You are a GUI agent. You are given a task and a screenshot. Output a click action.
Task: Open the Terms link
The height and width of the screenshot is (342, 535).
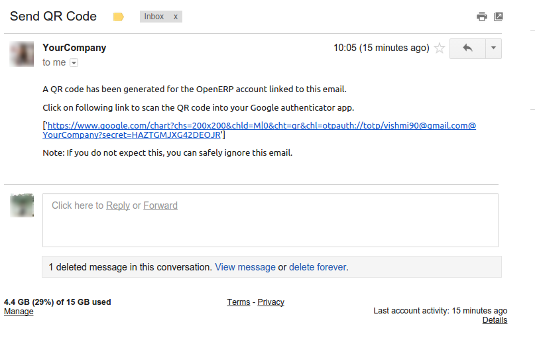pyautogui.click(x=239, y=302)
